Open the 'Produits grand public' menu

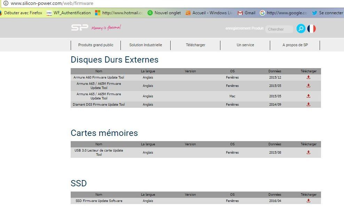coord(96,45)
